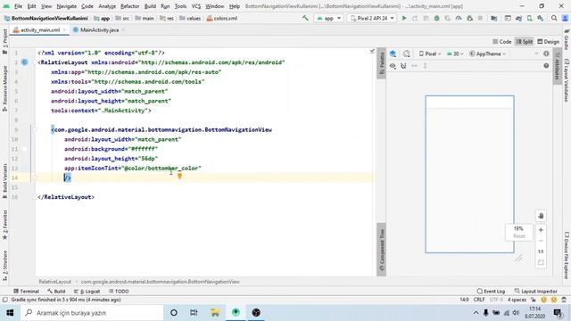Switch editor to Code view
571x321 pixels.
[x=501, y=42]
